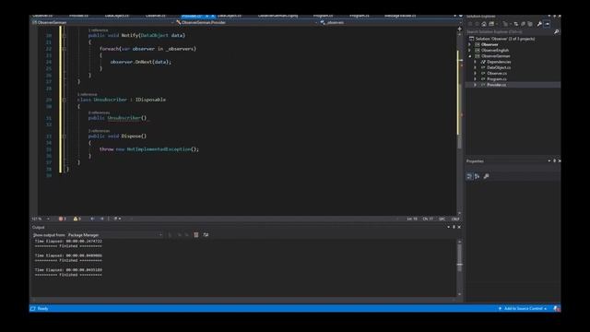Image resolution: width=590 pixels, height=332 pixels.
Task: Click the Clear All icon in Output toolbar
Action: click(x=196, y=235)
